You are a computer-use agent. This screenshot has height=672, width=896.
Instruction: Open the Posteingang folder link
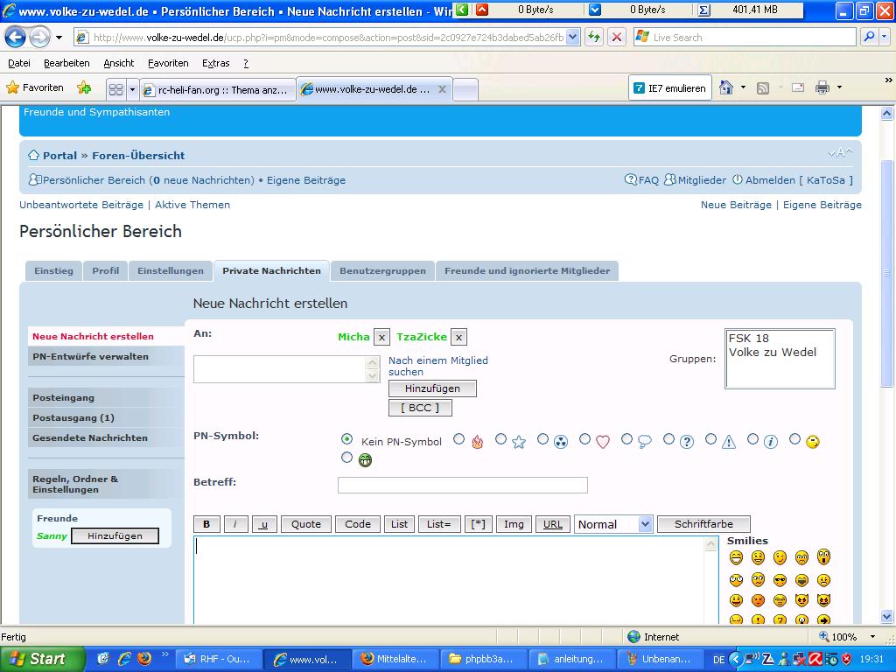point(63,398)
